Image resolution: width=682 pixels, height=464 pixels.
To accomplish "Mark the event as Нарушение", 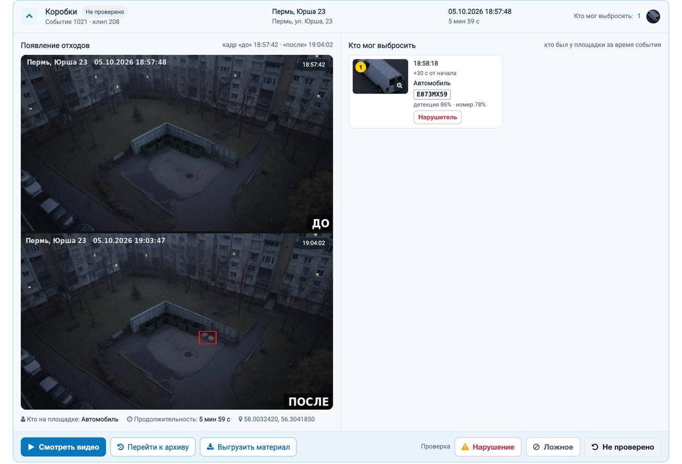I will [x=488, y=447].
